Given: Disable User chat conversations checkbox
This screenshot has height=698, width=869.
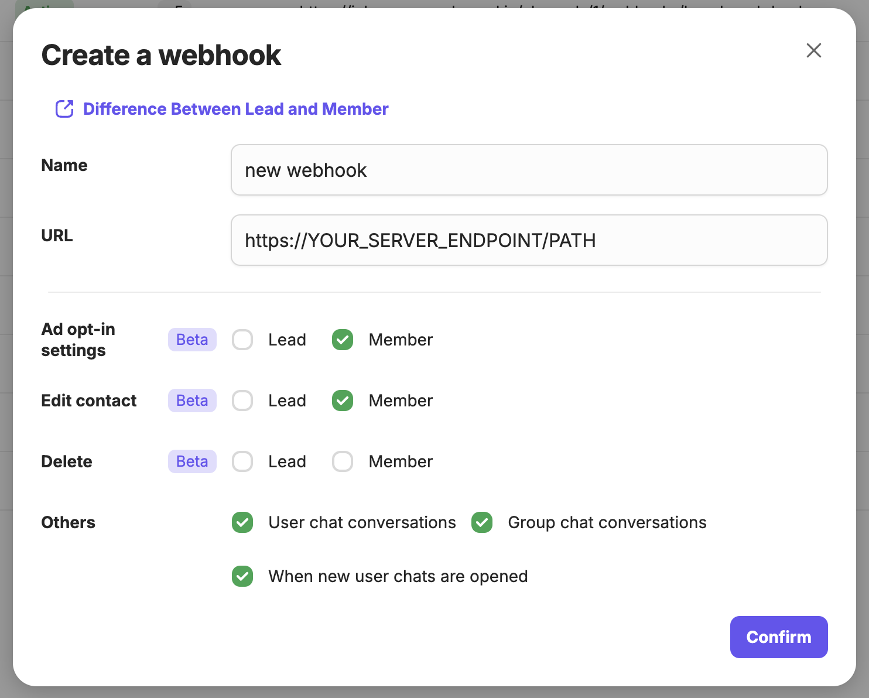Looking at the screenshot, I should [242, 522].
